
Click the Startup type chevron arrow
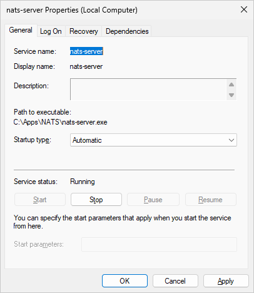point(231,140)
